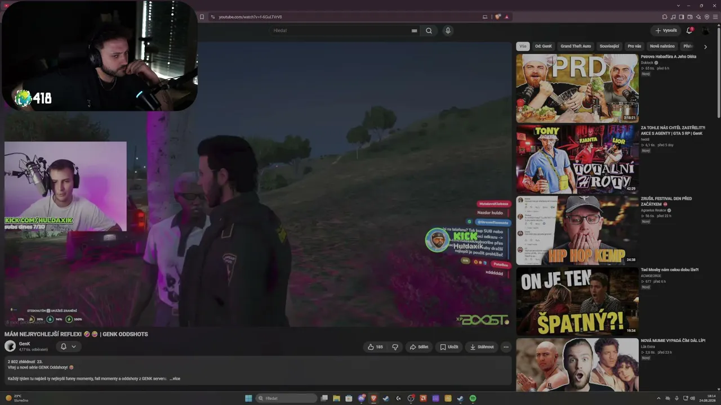Select the "Grand Theft Auto" filter chip
This screenshot has height=405, width=721.
coord(576,46)
